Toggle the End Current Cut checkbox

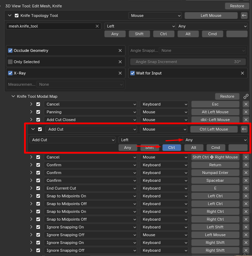tap(38, 188)
